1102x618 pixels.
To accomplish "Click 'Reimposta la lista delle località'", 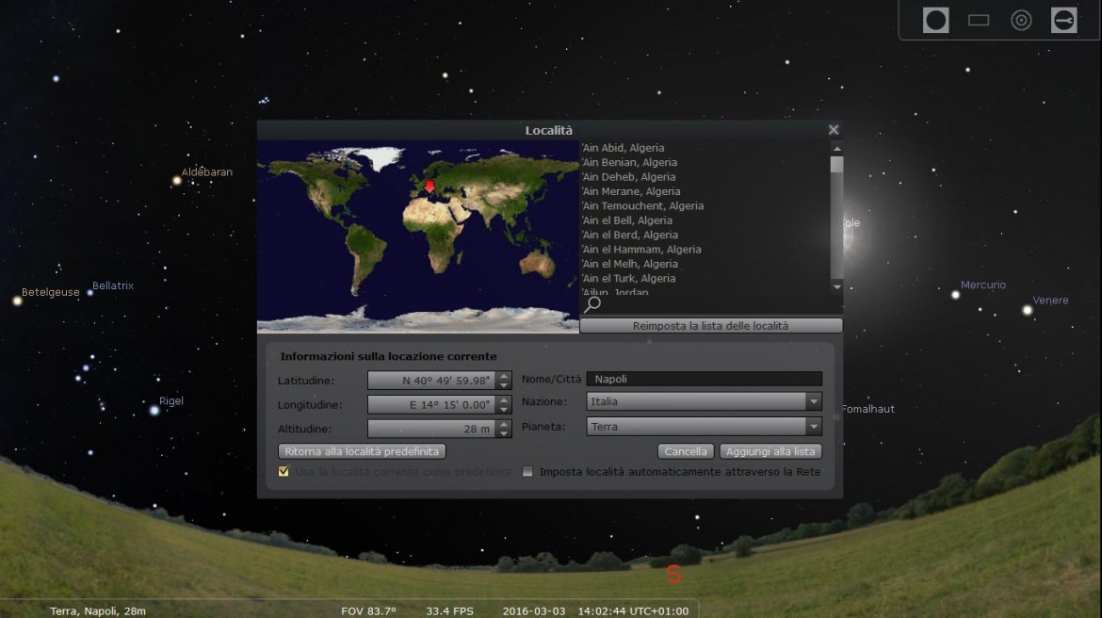I will click(x=711, y=325).
